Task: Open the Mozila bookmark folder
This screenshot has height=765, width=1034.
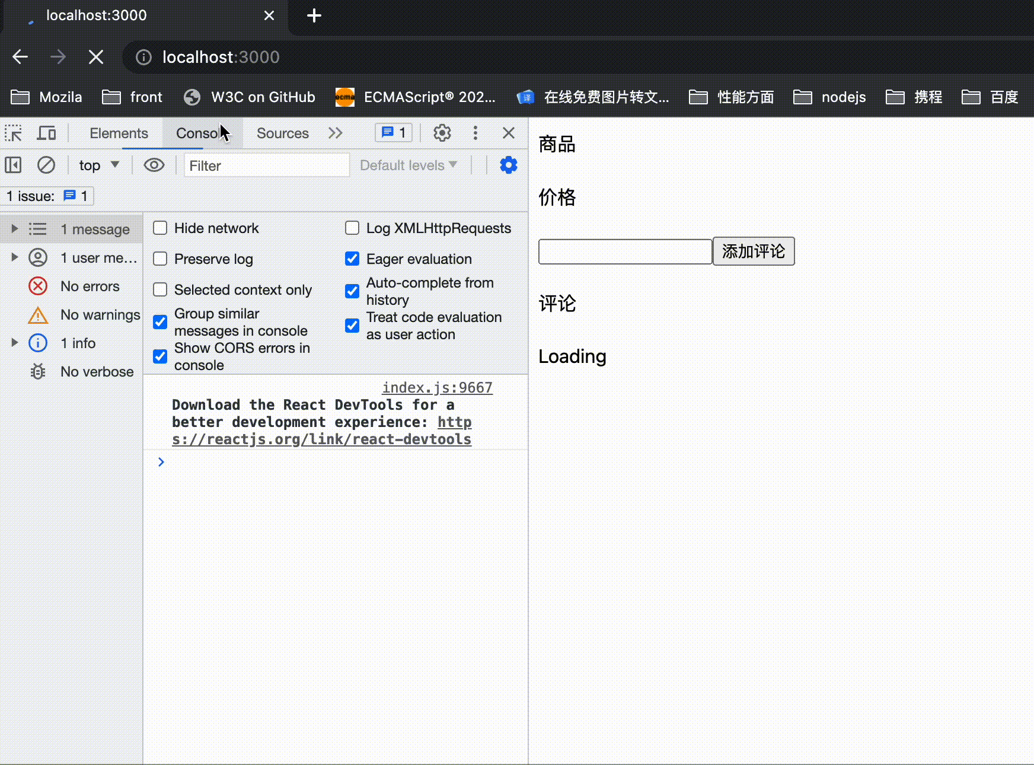Action: (46, 97)
